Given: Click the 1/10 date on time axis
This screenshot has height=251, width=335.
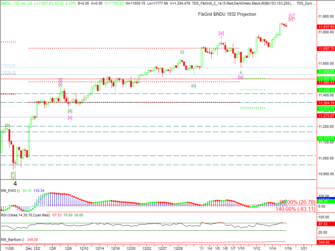Looking at the screenshot, I should click(x=241, y=248).
